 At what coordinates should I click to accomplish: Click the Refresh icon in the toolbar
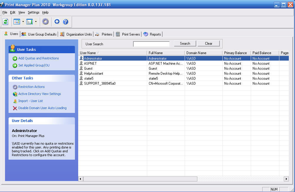point(5,21)
